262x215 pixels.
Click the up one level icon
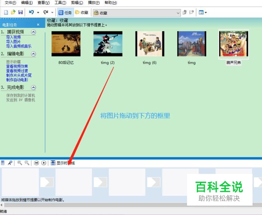184,12
